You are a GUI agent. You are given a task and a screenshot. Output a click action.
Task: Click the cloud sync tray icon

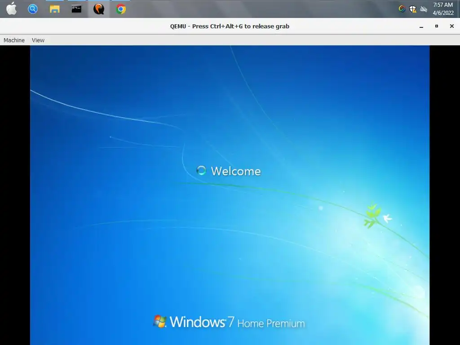pos(423,9)
